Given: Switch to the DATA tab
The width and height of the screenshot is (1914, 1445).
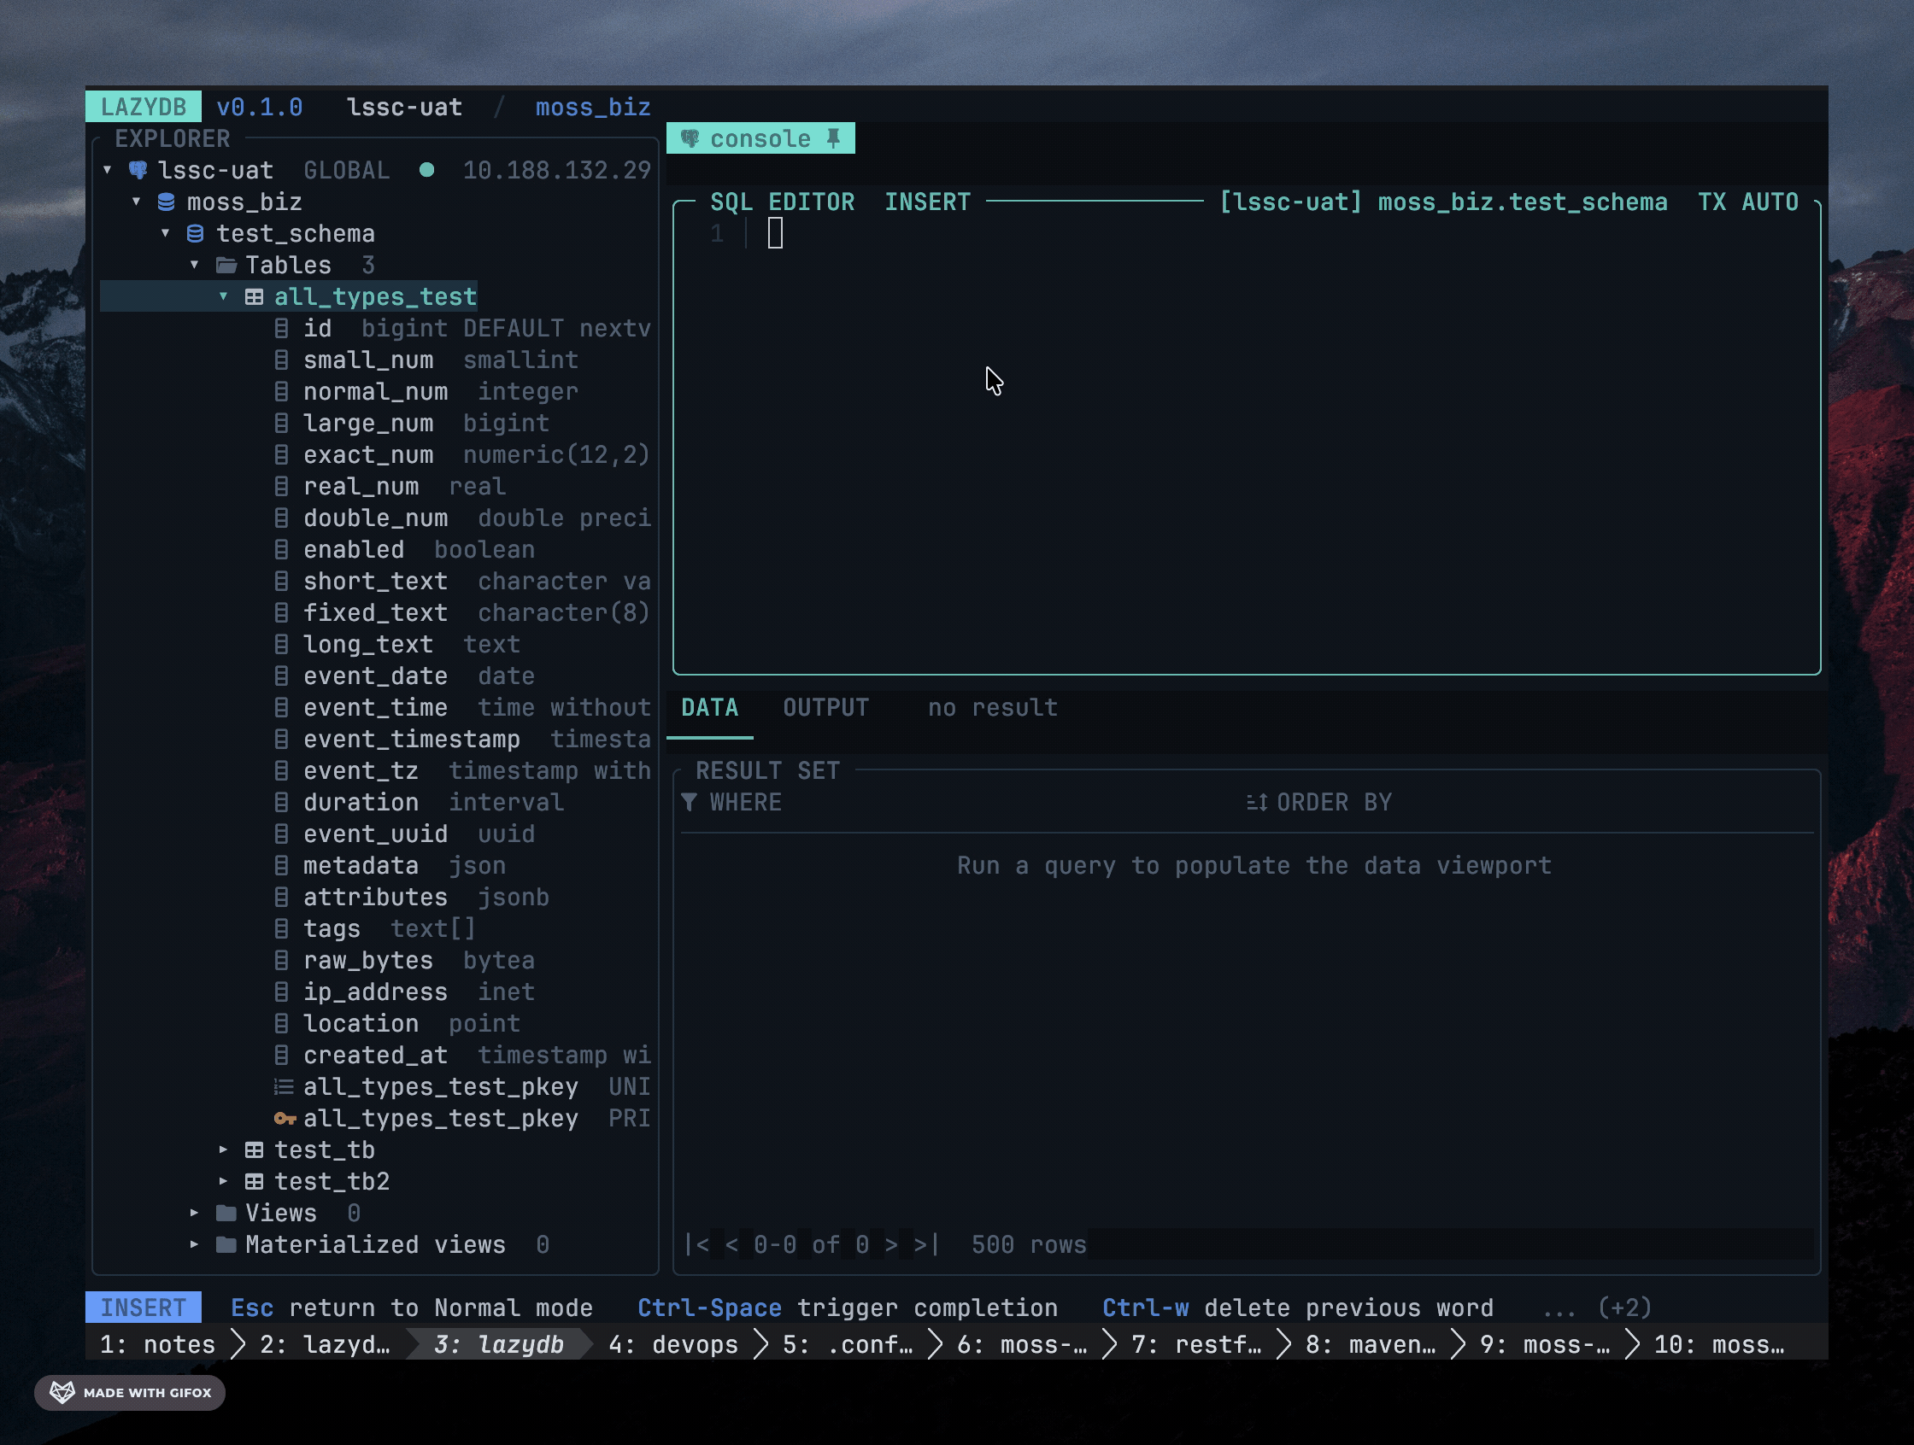Looking at the screenshot, I should pos(709,707).
